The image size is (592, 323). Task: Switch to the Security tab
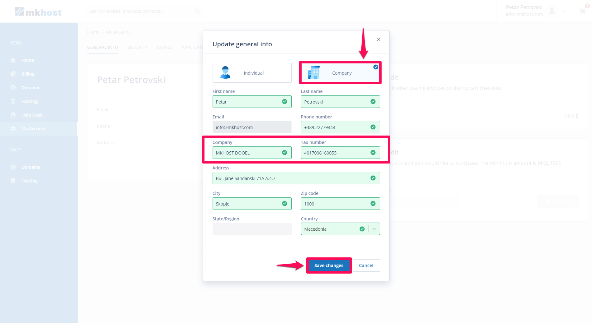[137, 47]
